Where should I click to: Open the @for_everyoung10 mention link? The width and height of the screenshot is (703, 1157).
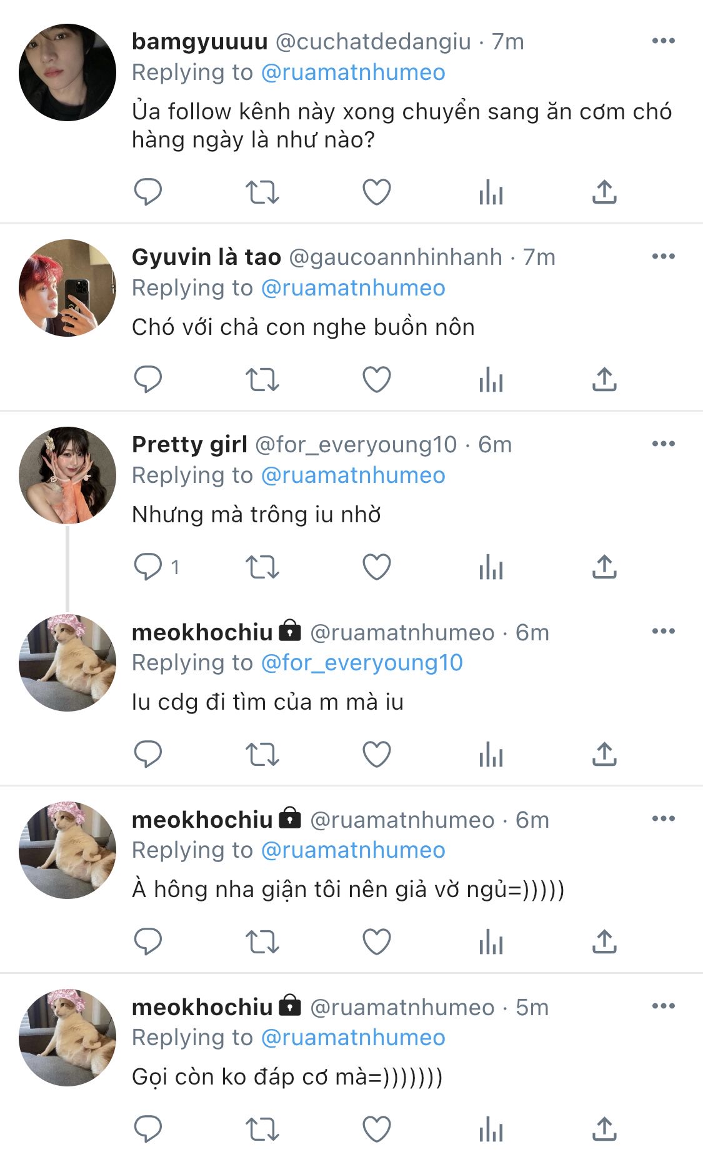pos(362,663)
